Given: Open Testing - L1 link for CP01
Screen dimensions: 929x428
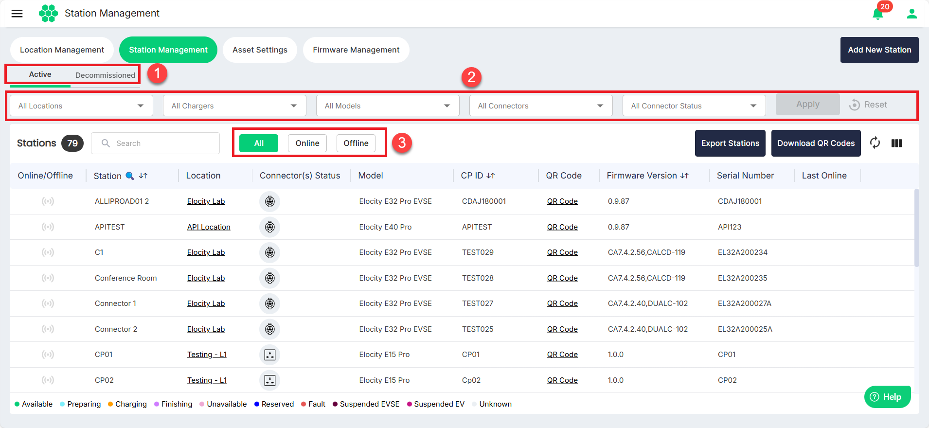Looking at the screenshot, I should point(207,355).
